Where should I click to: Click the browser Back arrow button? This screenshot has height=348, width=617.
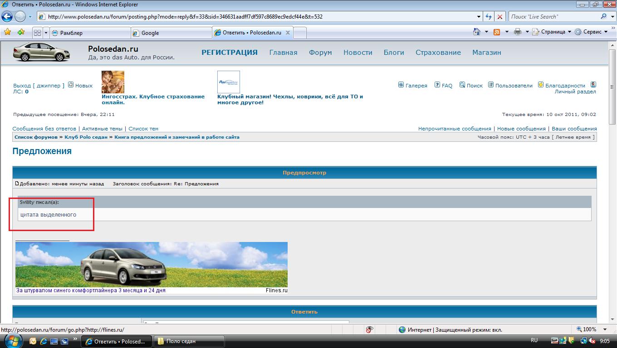(x=7, y=17)
